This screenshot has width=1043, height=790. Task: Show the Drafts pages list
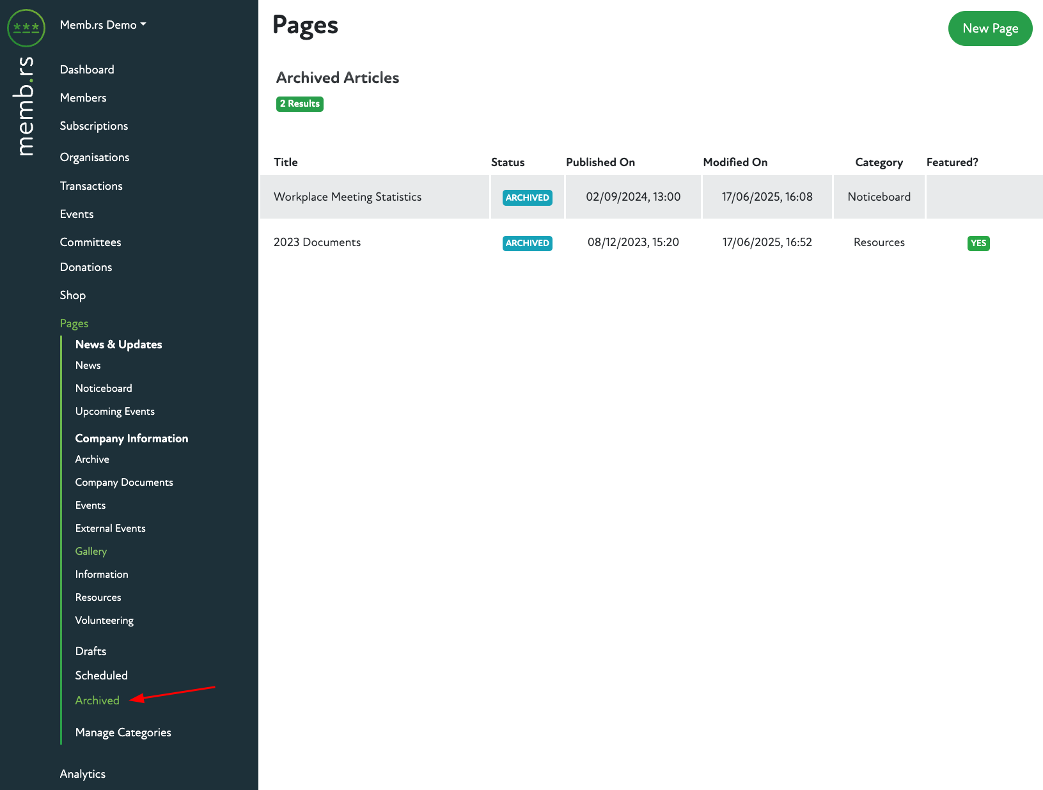[91, 651]
